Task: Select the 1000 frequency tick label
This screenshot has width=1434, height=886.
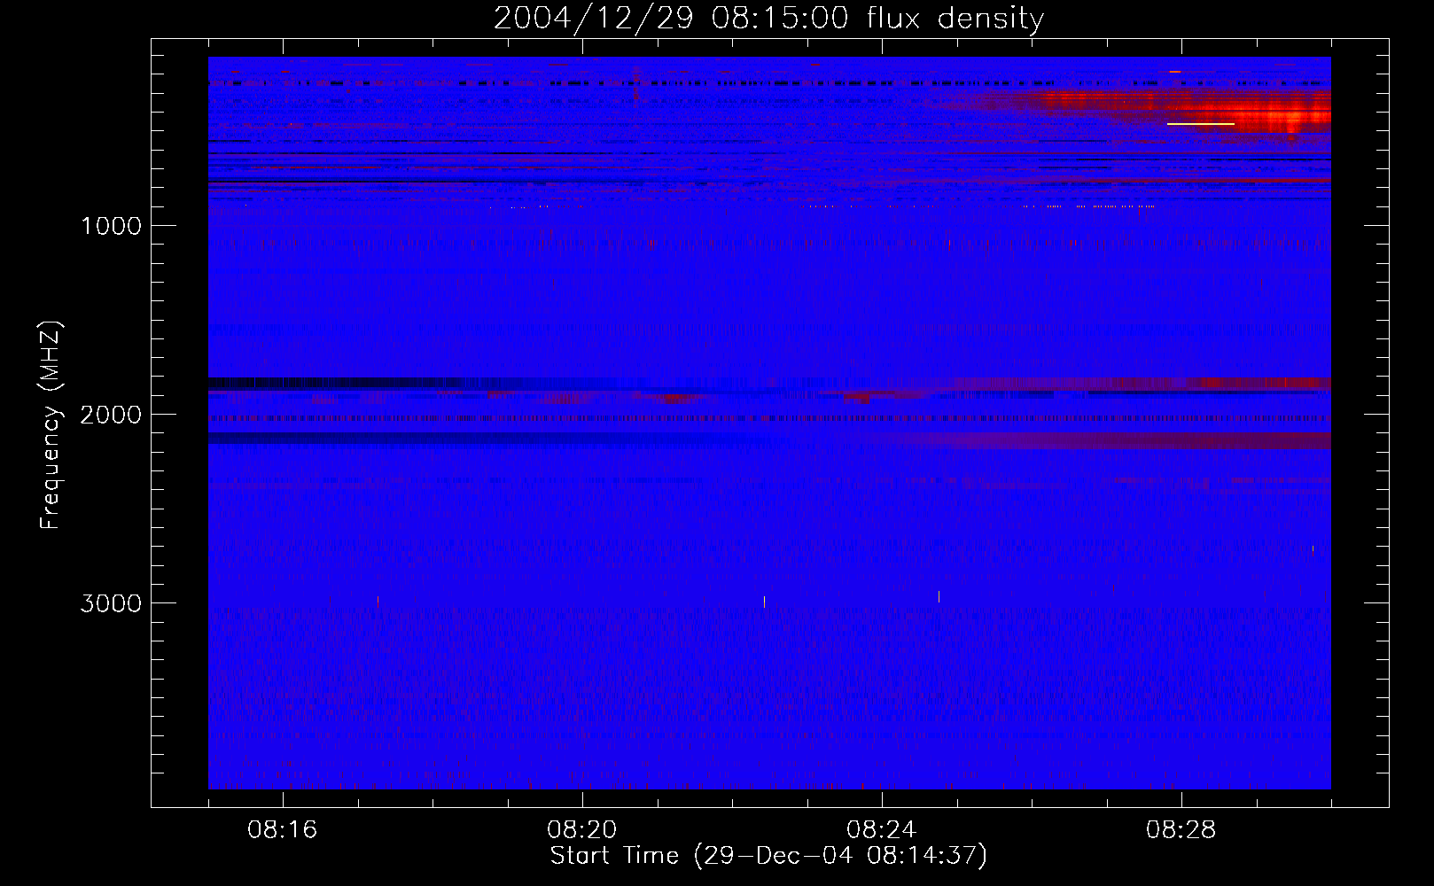Action: point(111,226)
